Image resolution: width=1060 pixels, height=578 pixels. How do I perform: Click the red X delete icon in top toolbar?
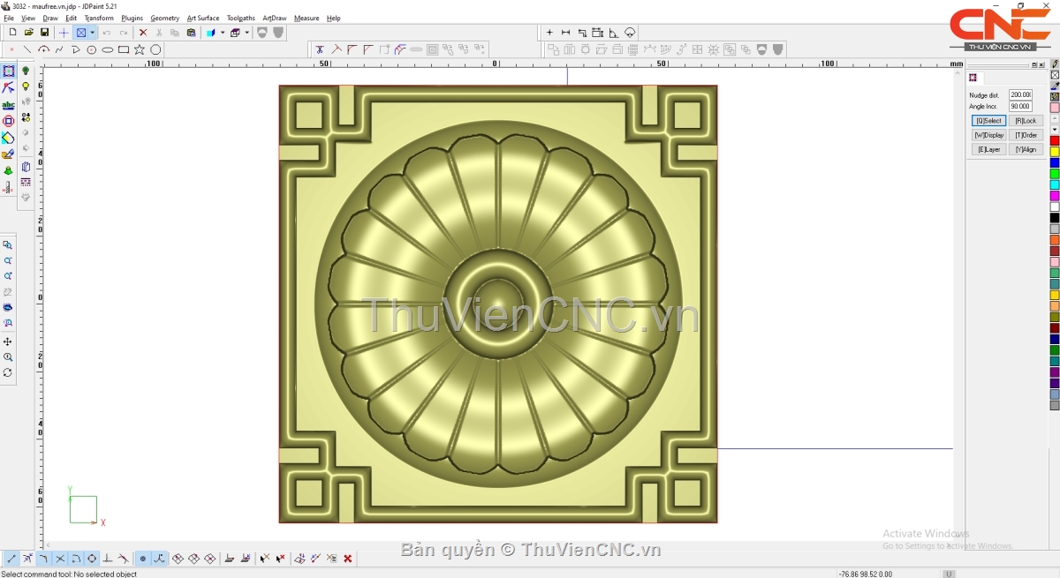coord(143,33)
